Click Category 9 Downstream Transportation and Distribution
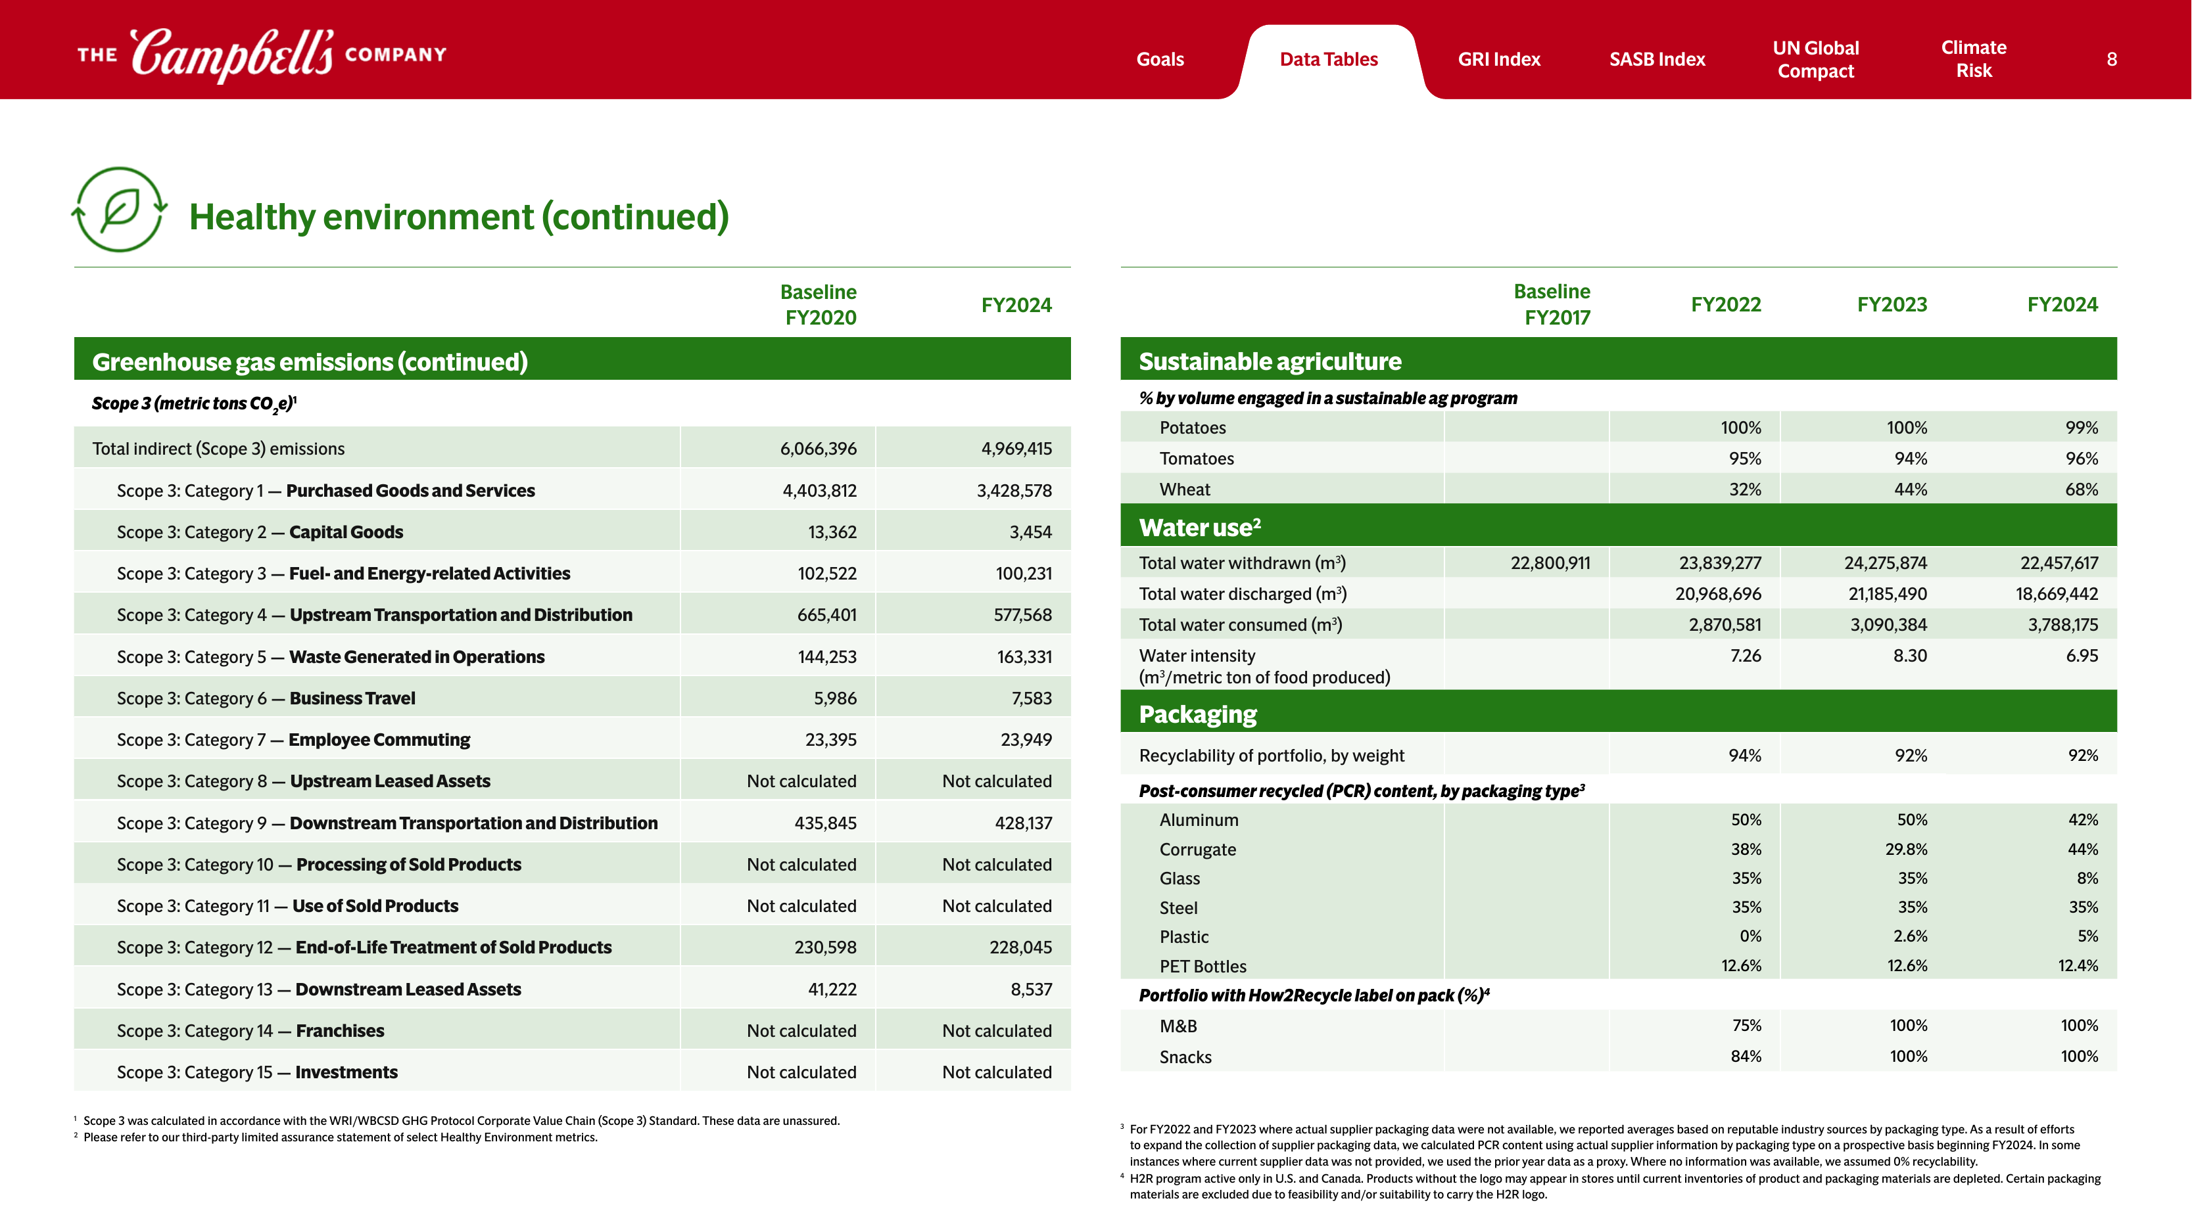 [x=387, y=823]
